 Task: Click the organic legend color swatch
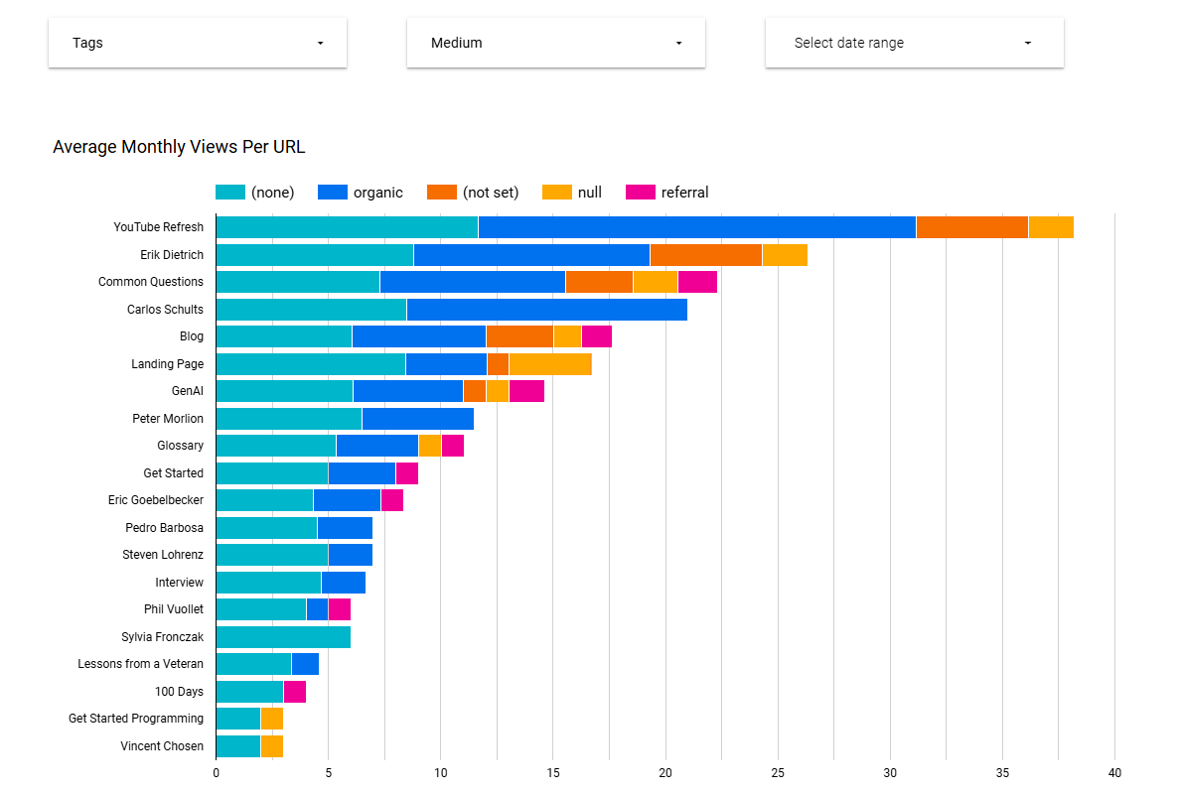coord(333,193)
